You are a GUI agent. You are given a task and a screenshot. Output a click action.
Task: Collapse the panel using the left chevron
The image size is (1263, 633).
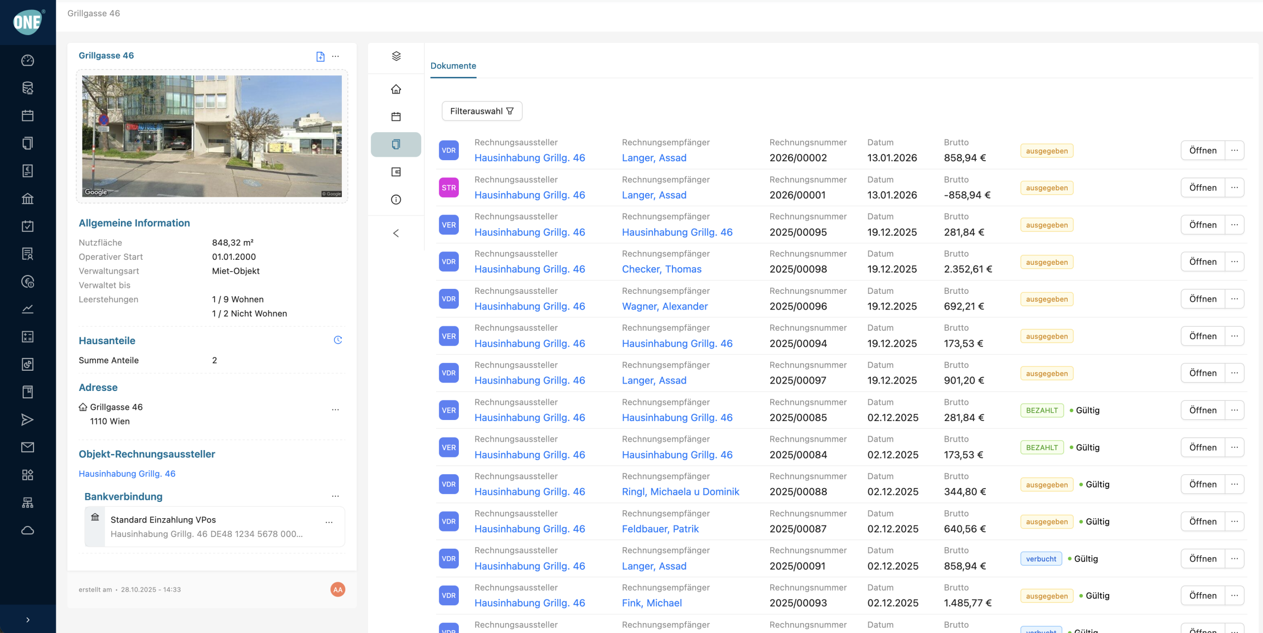tap(396, 233)
